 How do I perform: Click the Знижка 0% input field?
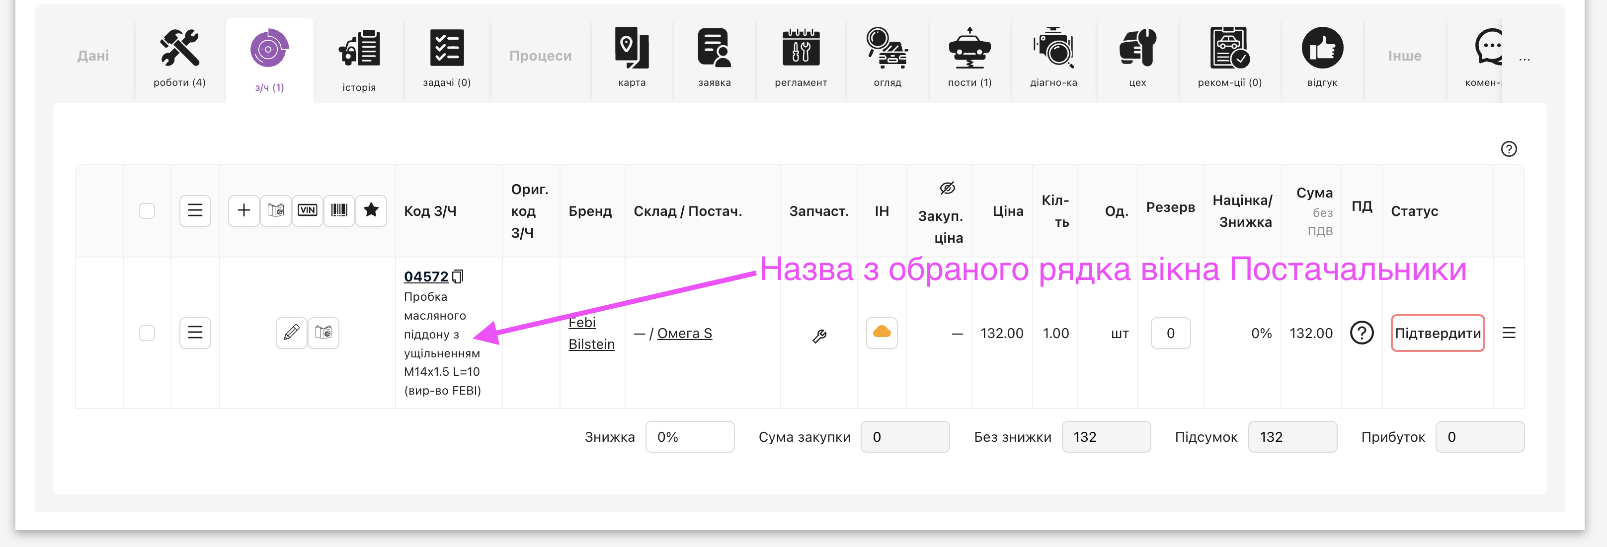(x=689, y=437)
